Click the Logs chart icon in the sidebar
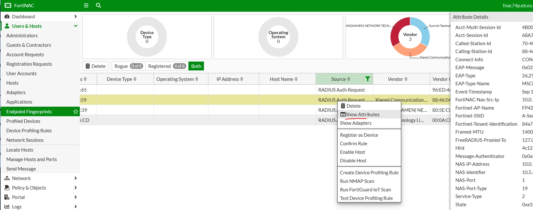The image size is (533, 210). pos(7,207)
